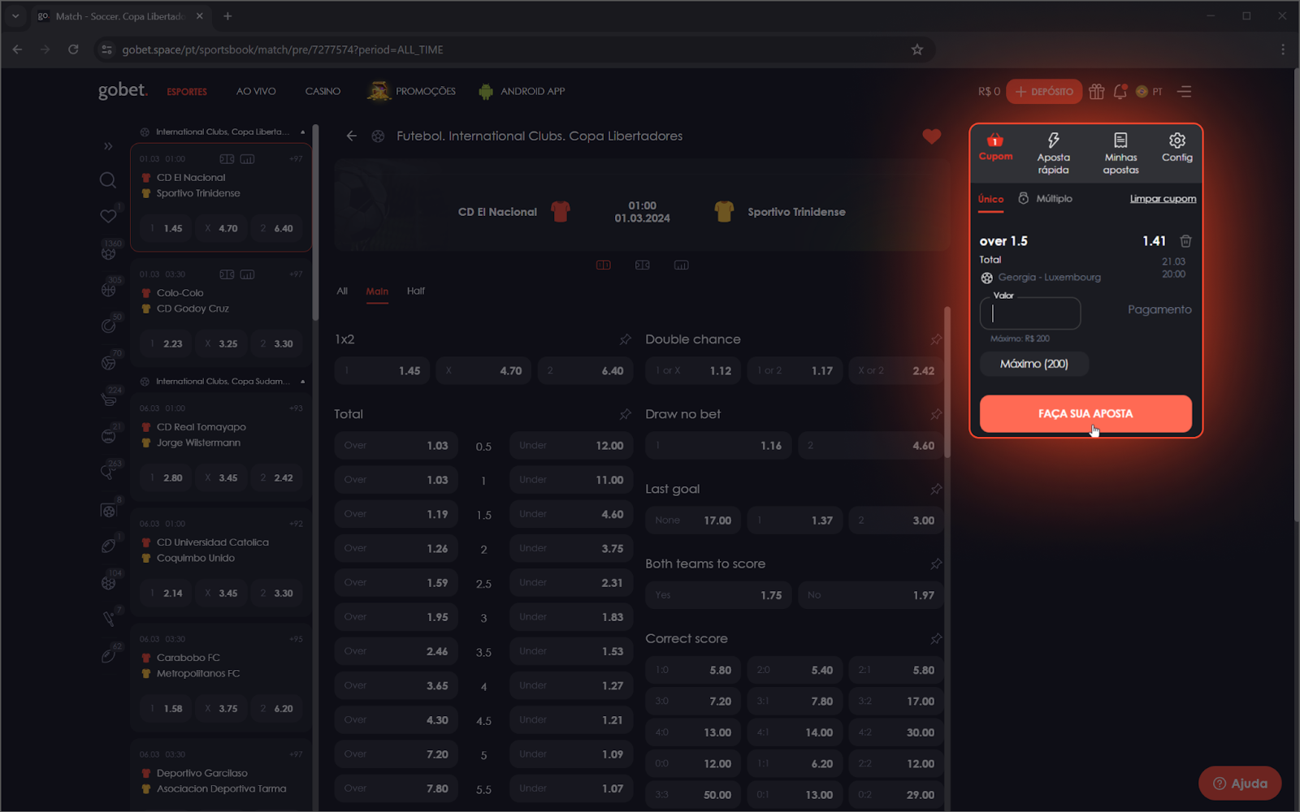Show the scoreboard view icon under match header
The height and width of the screenshot is (812, 1300).
click(x=604, y=265)
